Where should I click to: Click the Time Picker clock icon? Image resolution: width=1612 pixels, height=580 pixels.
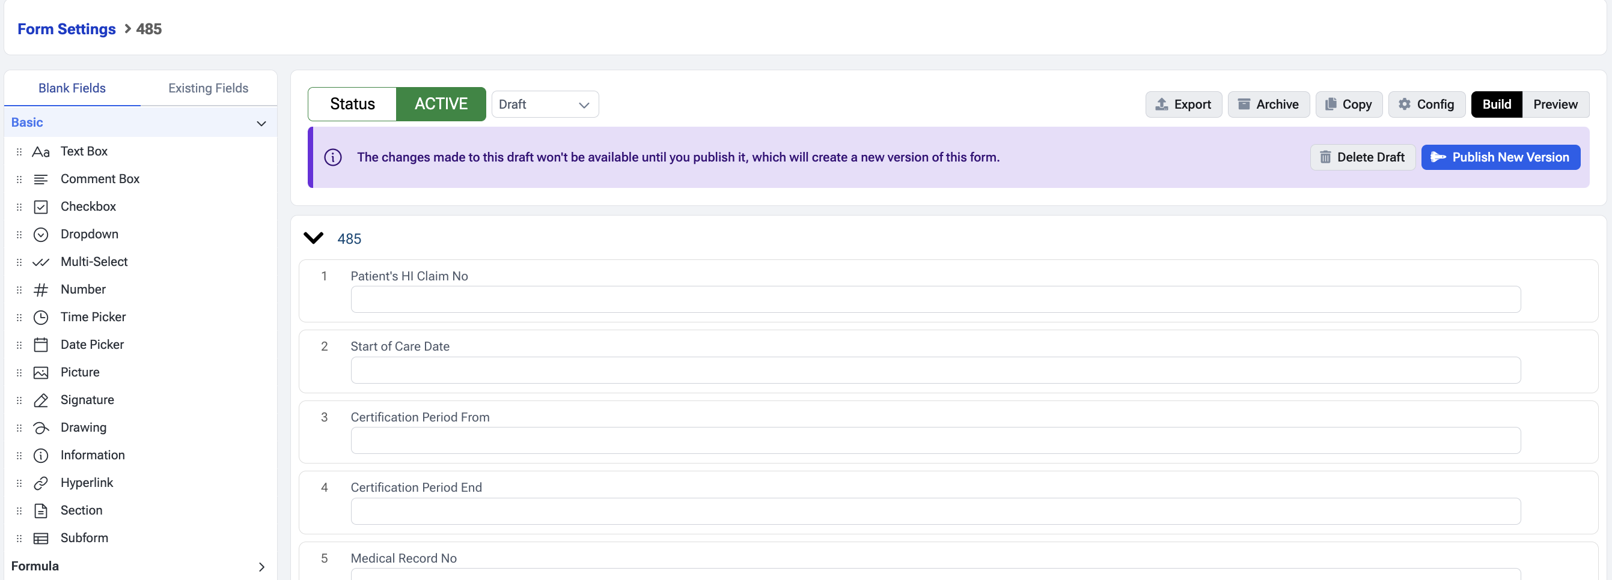click(x=41, y=318)
